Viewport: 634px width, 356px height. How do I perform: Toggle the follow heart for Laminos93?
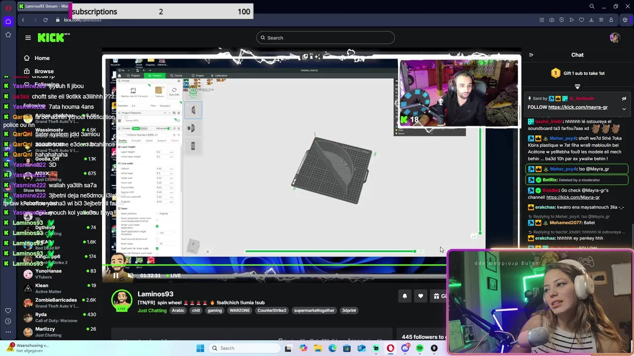point(421,296)
